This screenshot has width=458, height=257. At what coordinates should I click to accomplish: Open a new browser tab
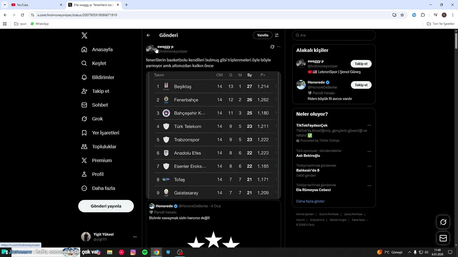click(x=126, y=5)
